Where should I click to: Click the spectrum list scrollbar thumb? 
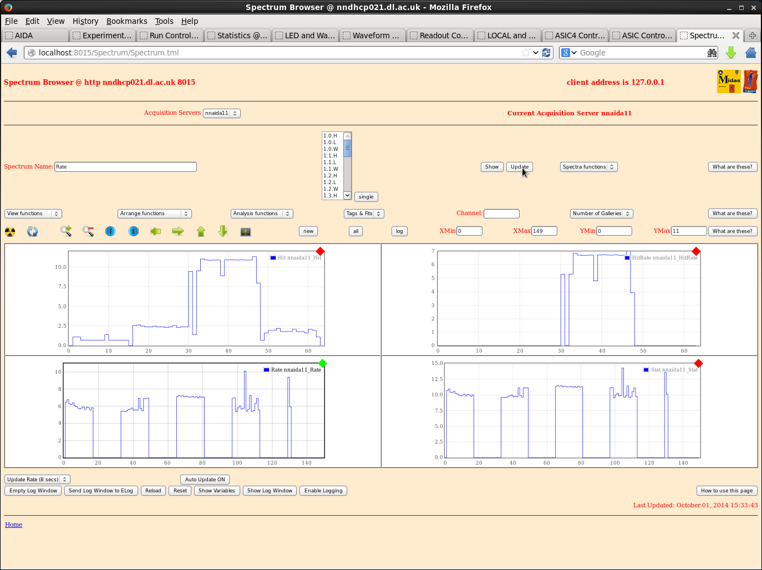[x=348, y=149]
